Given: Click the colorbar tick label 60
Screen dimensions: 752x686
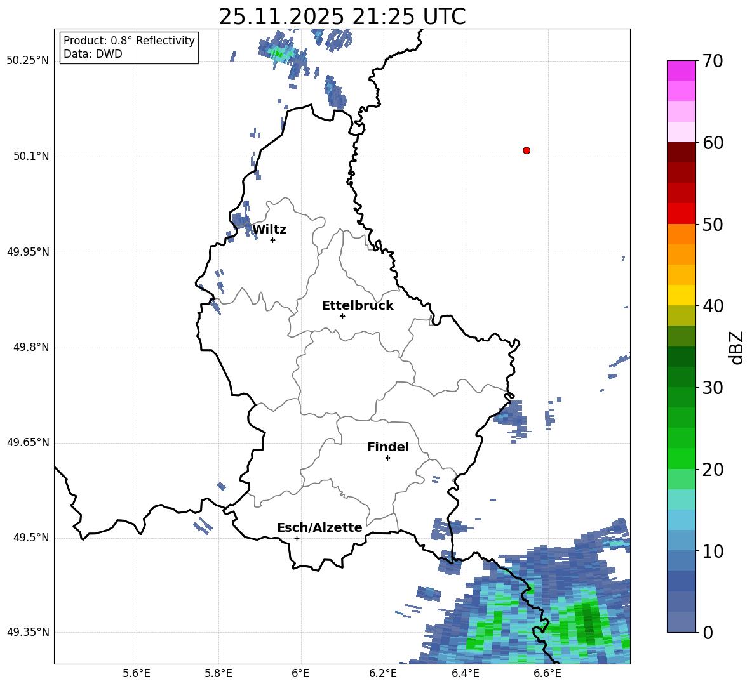Looking at the screenshot, I should tap(713, 143).
